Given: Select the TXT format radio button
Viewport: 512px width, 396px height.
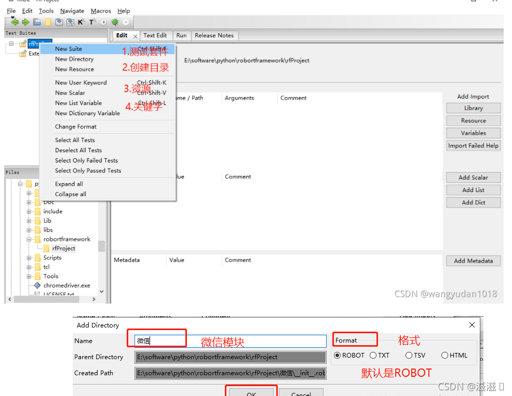Looking at the screenshot, I should (x=373, y=355).
